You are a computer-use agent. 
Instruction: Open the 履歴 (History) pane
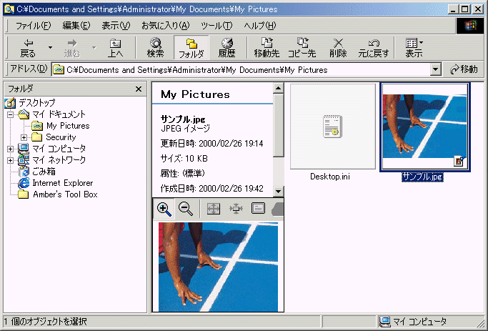click(227, 48)
